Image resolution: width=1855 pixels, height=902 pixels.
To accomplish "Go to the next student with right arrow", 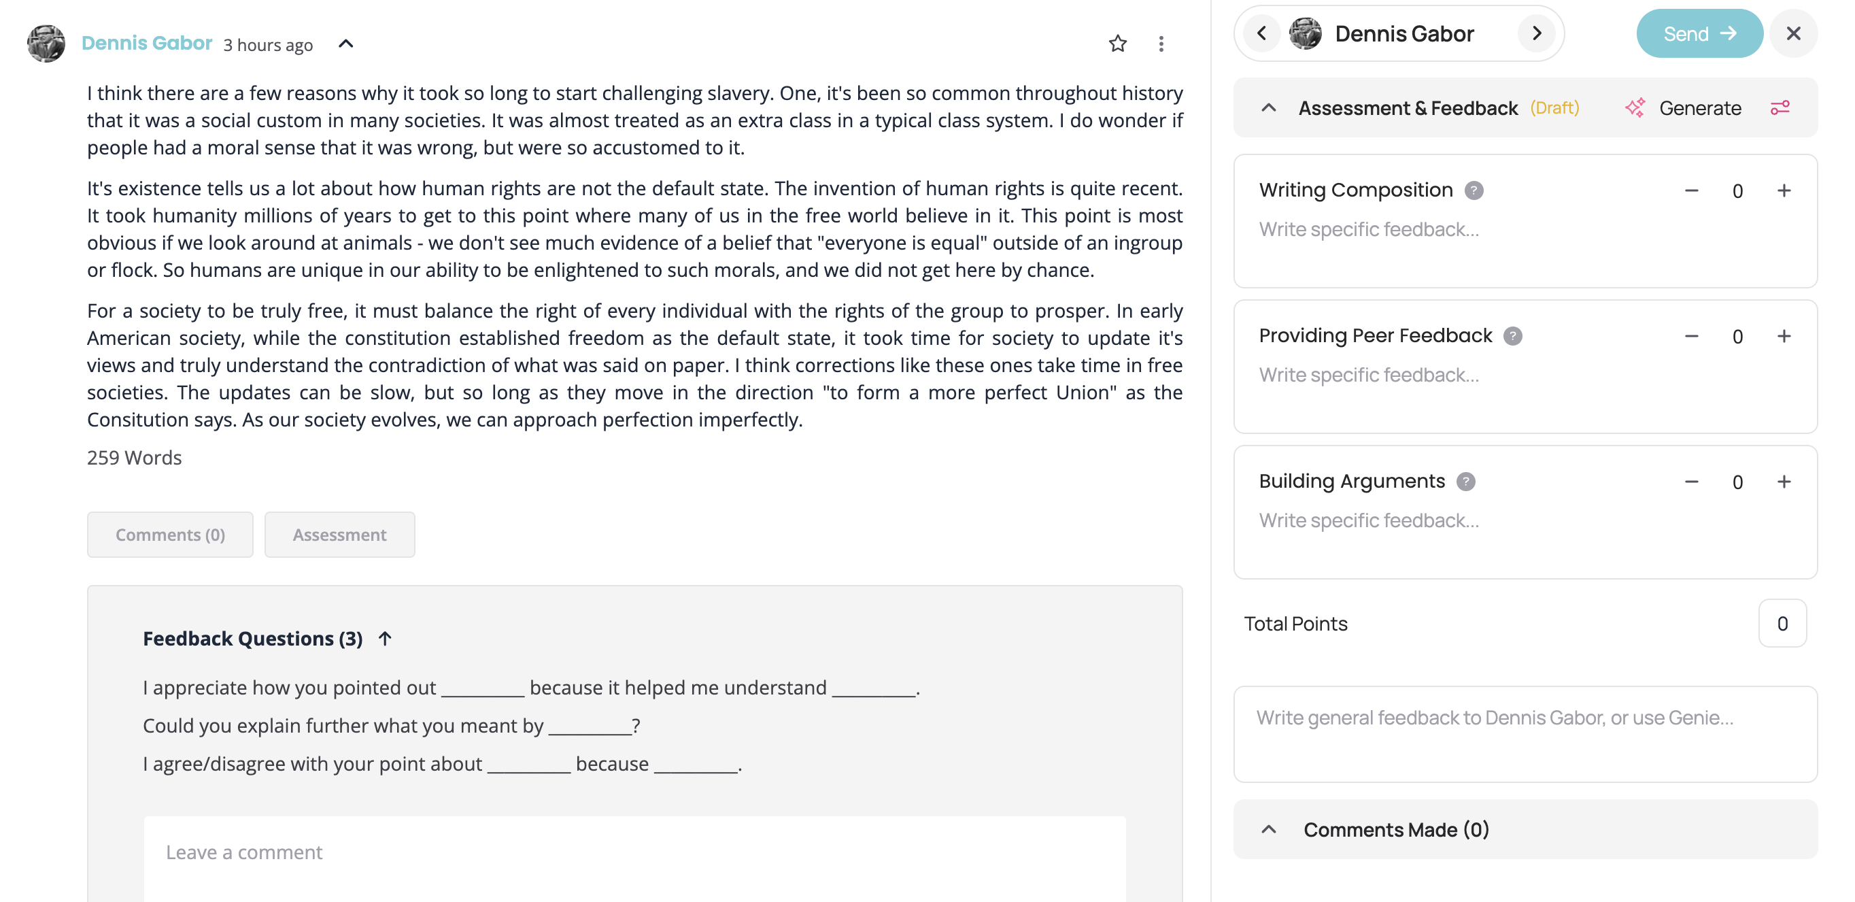I will click(x=1536, y=33).
